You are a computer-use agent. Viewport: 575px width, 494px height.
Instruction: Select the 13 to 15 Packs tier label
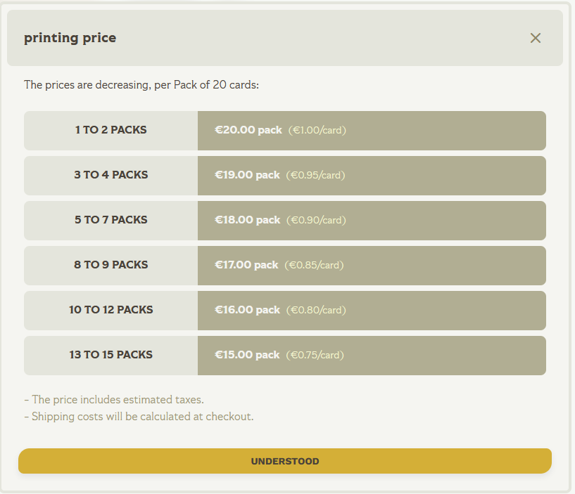click(x=111, y=355)
